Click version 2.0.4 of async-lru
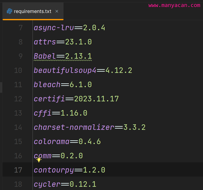The width and height of the screenshot is (203, 190). pyautogui.click(x=94, y=28)
